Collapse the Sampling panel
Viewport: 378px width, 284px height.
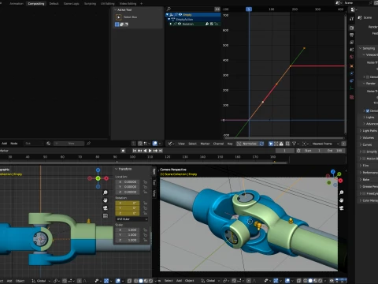coord(368,48)
